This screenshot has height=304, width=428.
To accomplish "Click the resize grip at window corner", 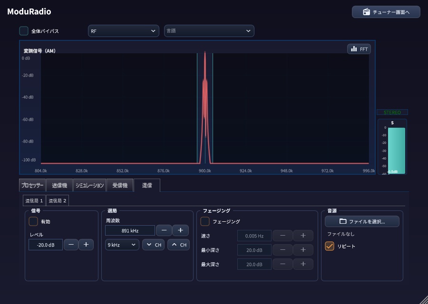I will 424,300.
